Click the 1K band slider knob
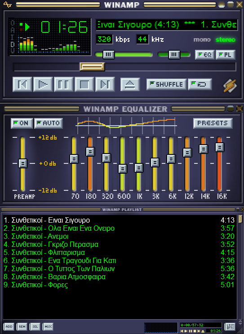Viewport: 244px width, 334px height. (x=139, y=168)
